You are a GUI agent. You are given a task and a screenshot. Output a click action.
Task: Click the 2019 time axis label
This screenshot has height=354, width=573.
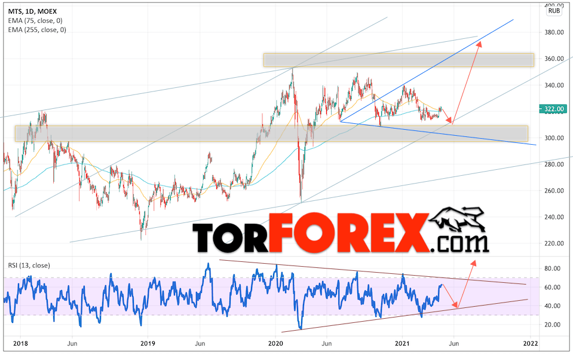click(x=148, y=343)
